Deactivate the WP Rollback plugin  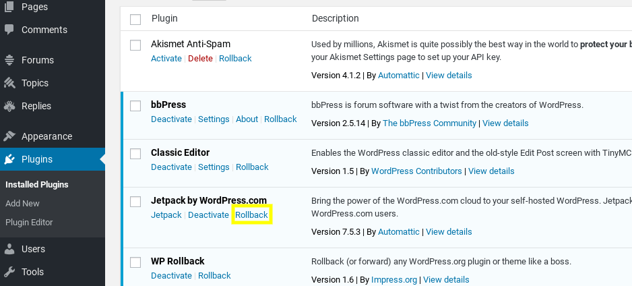[x=171, y=276]
